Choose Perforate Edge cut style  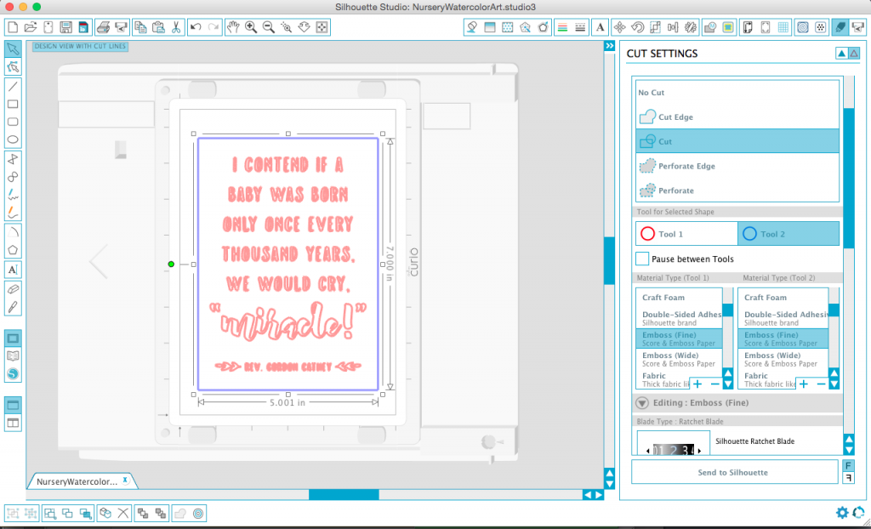(x=737, y=166)
